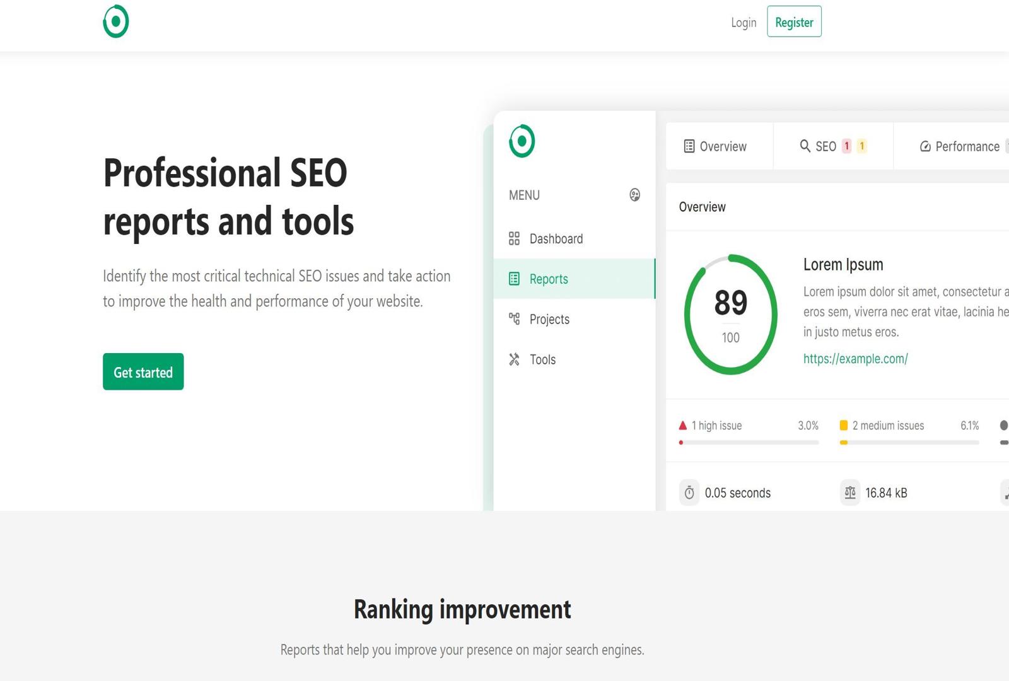This screenshot has height=681, width=1009.
Task: Open Projects via its flowchart icon
Action: [x=513, y=319]
